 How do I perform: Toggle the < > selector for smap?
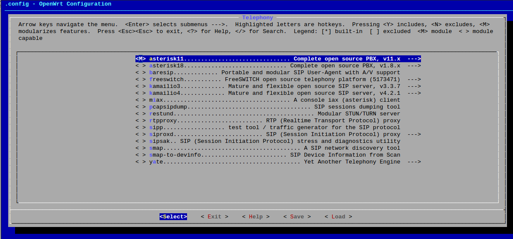(140, 148)
